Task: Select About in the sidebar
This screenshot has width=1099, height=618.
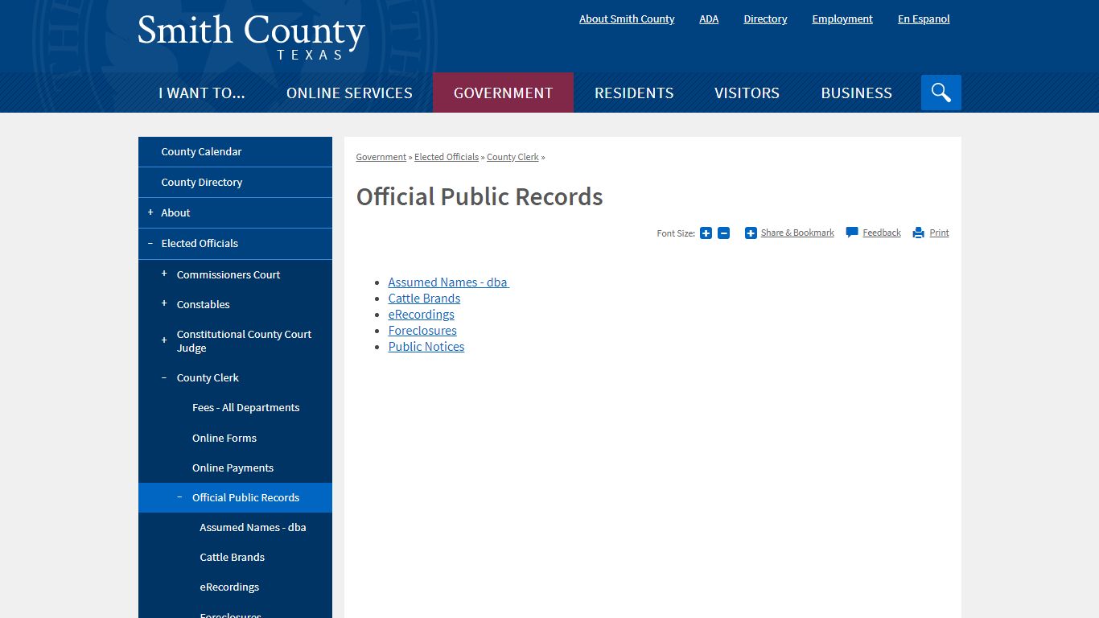Action: [x=175, y=213]
